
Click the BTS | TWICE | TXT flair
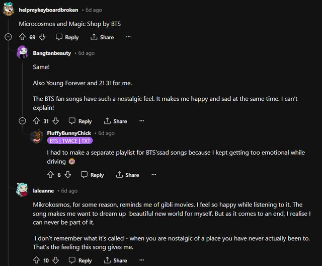pos(69,141)
